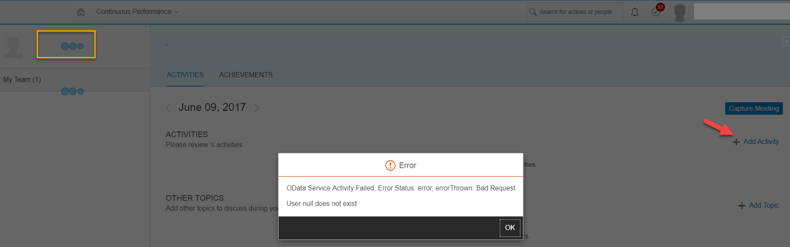The height and width of the screenshot is (247, 790).
Task: Focus the Search for actions or people field
Action: click(575, 12)
